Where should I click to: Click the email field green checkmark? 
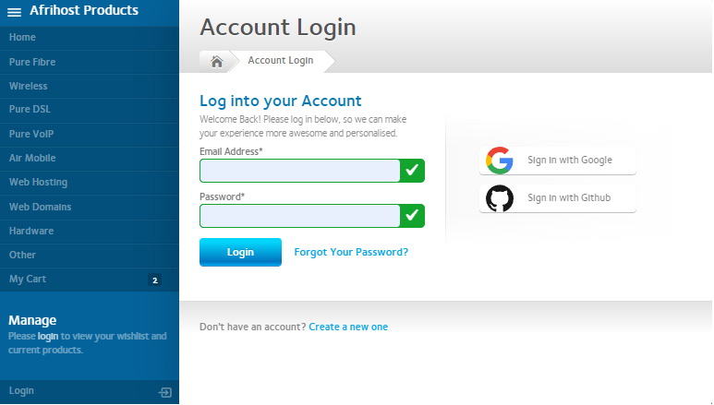pyautogui.click(x=412, y=171)
